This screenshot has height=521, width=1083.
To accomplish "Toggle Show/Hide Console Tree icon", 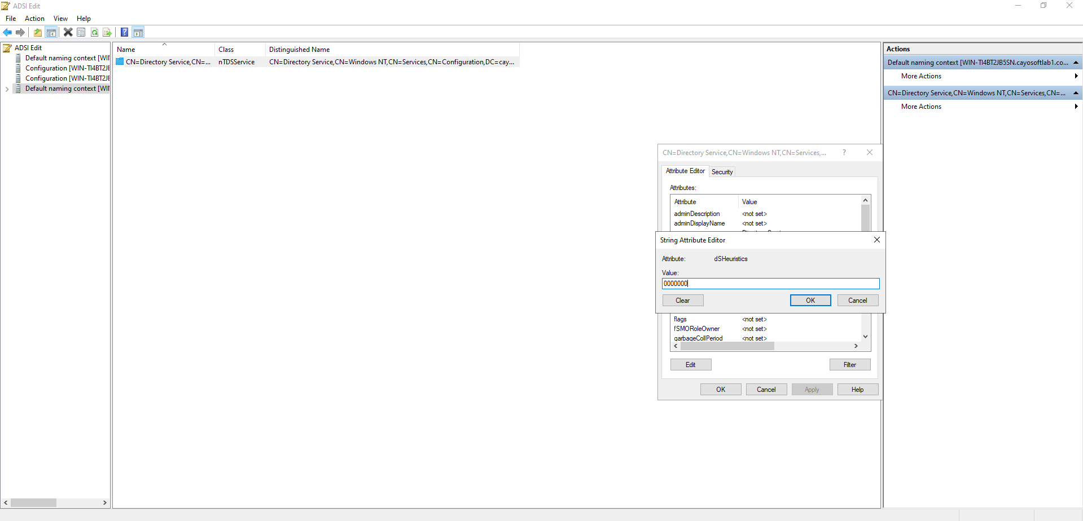I will [51, 32].
